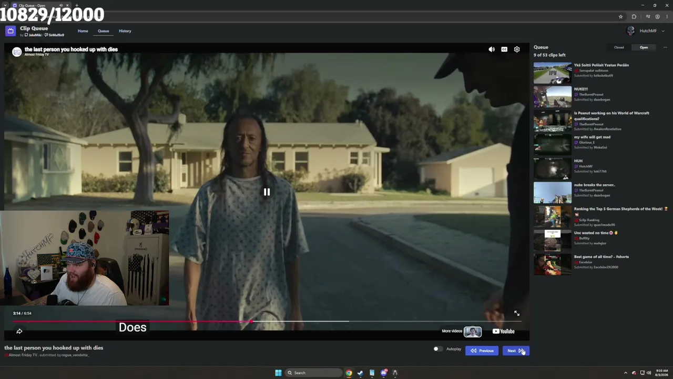
Task: Open the YouTube logo link in player
Action: (504, 331)
